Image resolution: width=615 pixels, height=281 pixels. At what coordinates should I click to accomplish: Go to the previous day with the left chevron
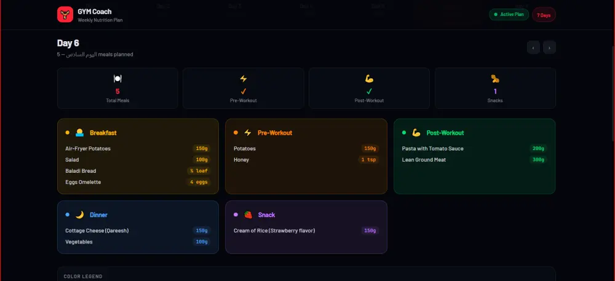click(533, 47)
